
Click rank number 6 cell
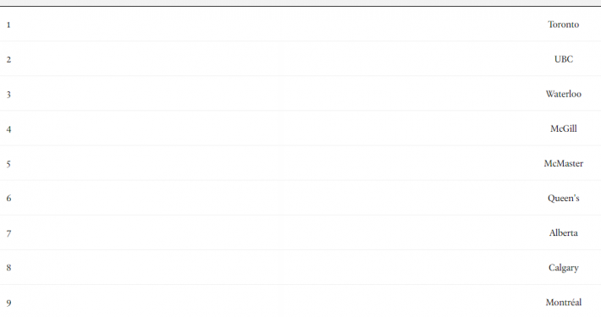pos(8,199)
